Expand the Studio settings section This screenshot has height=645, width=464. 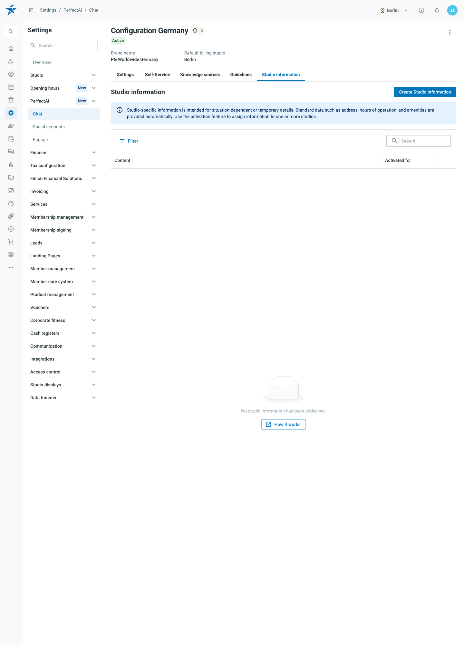point(63,75)
